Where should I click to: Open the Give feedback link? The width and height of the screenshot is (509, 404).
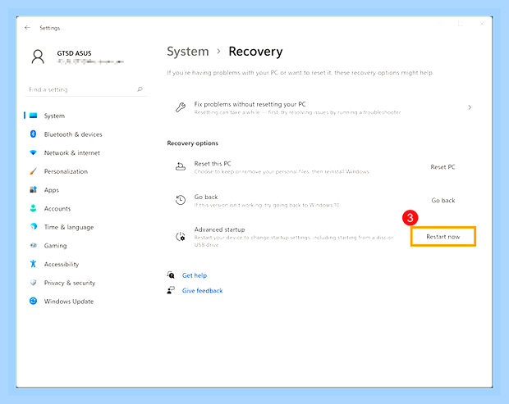pos(202,290)
